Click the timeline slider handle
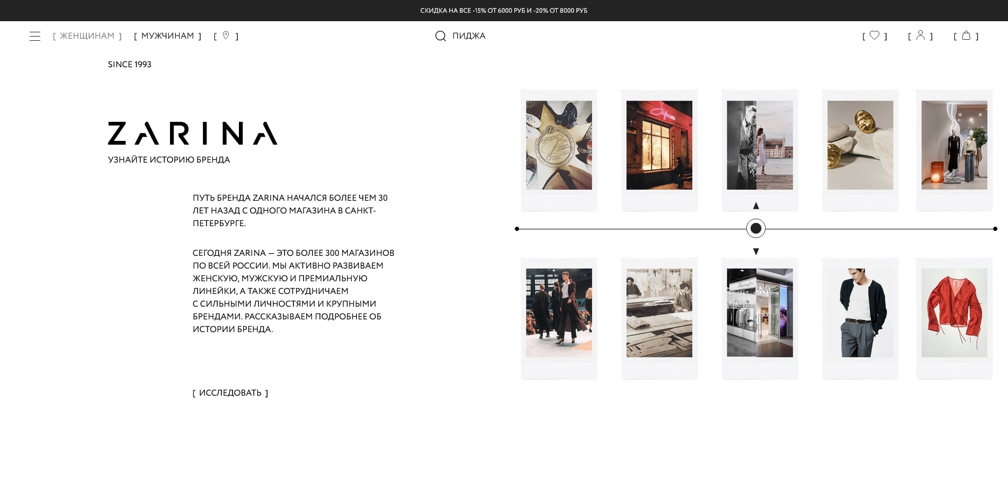Image resolution: width=1008 pixels, height=491 pixels. 756,228
